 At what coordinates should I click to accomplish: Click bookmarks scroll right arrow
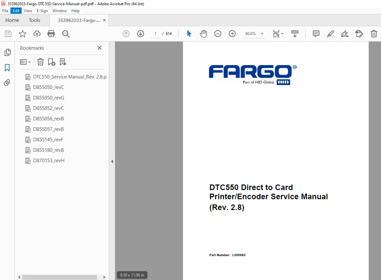(104, 277)
